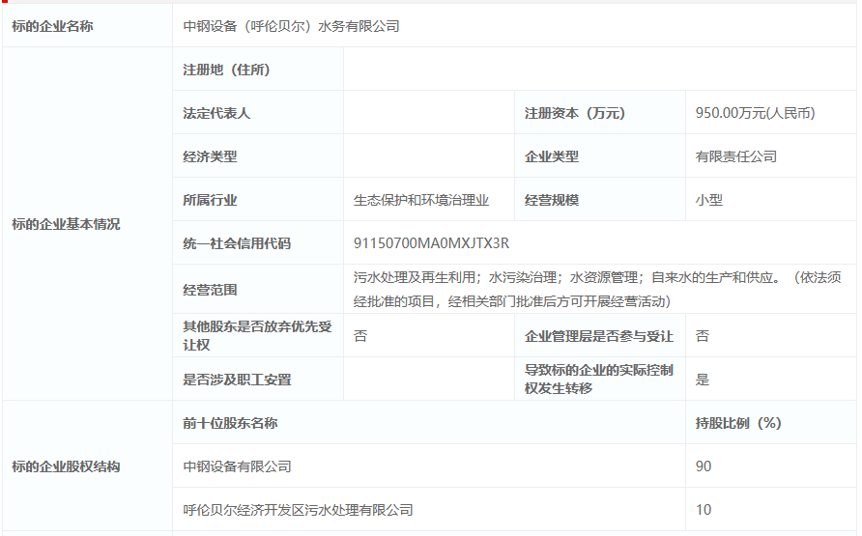Select 否 next to 其他股东是否放弃优先受让权
Image resolution: width=862 pixels, height=536 pixels.
(360, 335)
